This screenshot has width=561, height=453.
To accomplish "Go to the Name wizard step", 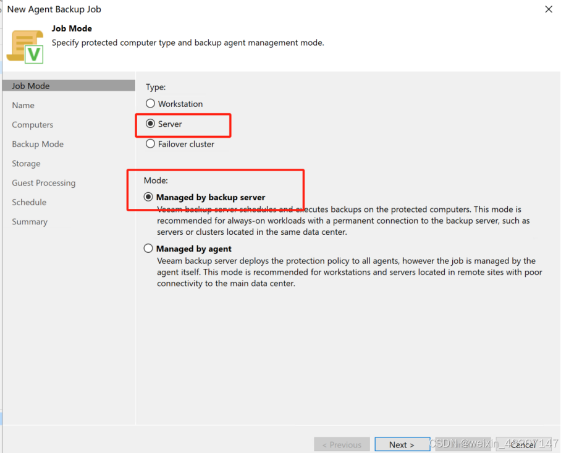I will [23, 105].
